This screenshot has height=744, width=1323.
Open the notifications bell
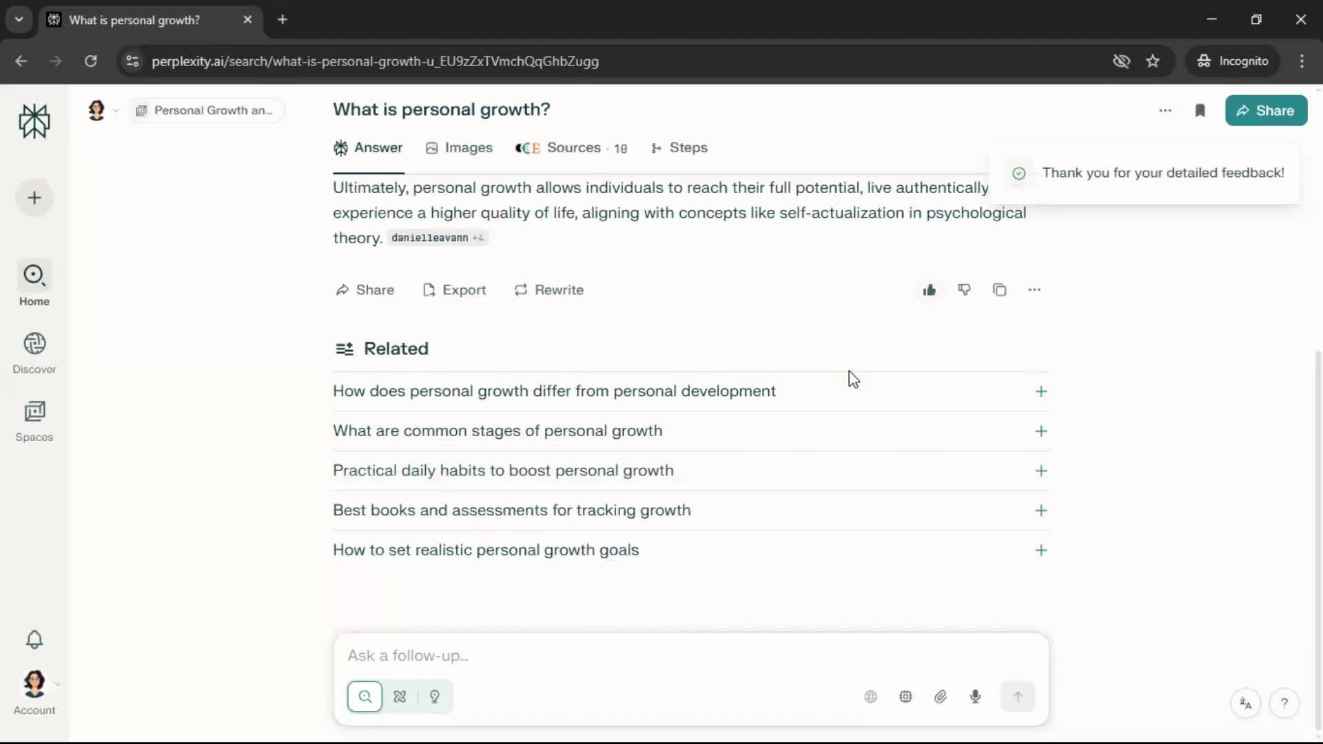pos(34,639)
